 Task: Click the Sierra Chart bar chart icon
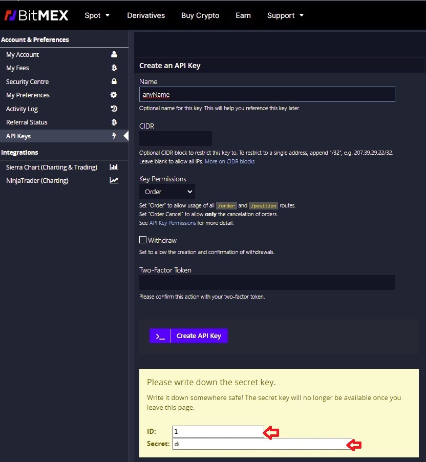(x=114, y=167)
